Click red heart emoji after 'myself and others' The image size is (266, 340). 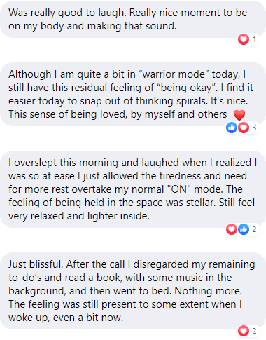pos(239,115)
